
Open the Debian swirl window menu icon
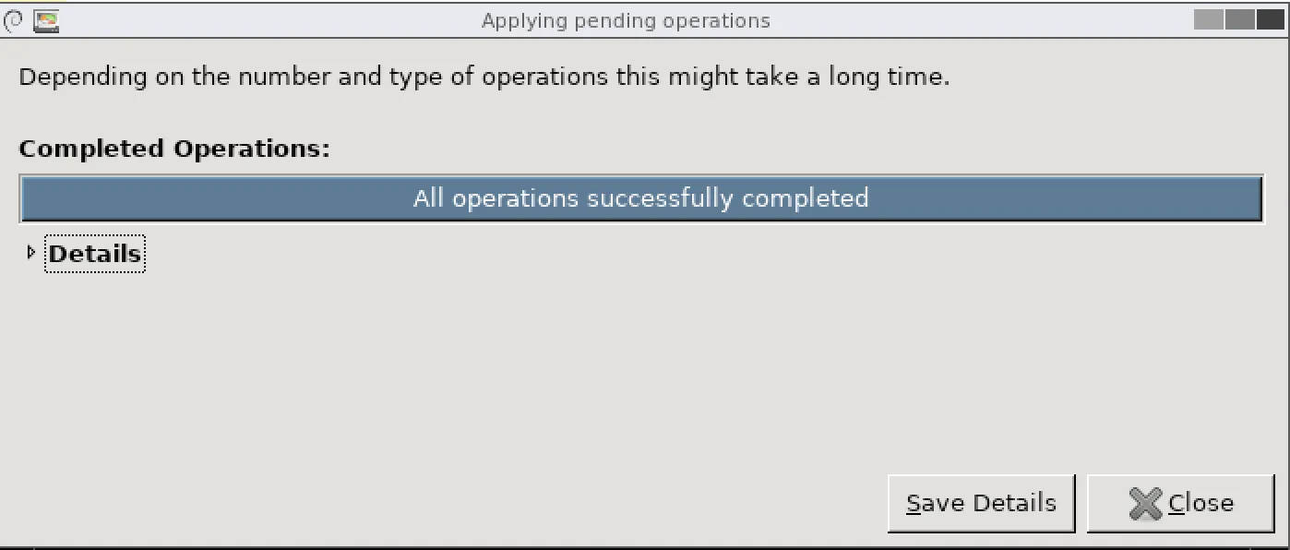pyautogui.click(x=14, y=20)
